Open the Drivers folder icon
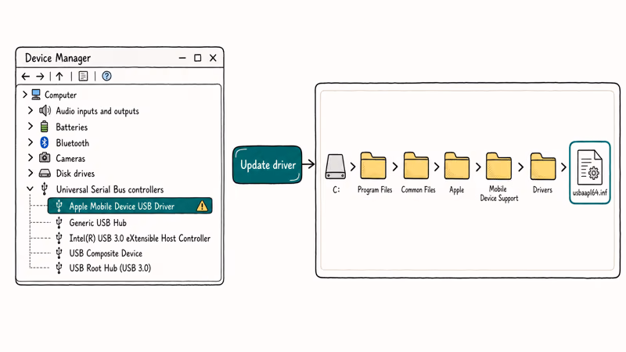This screenshot has width=626, height=352. point(543,166)
